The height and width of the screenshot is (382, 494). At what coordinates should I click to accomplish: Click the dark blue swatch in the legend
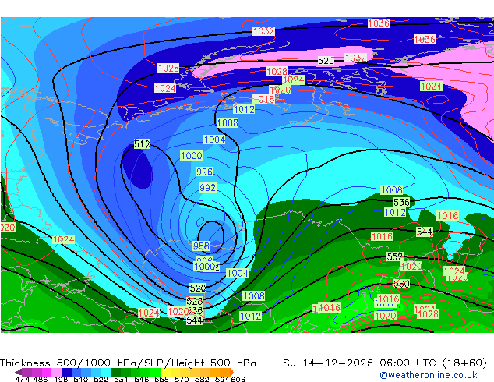pos(66,372)
